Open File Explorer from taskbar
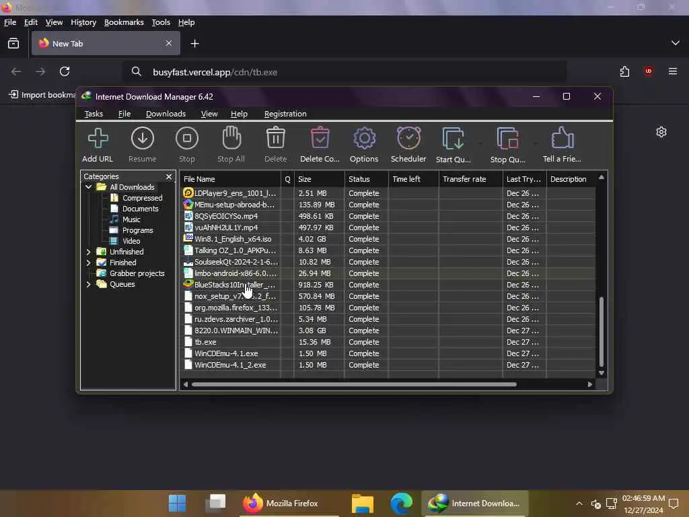This screenshot has width=689, height=517. tap(363, 504)
